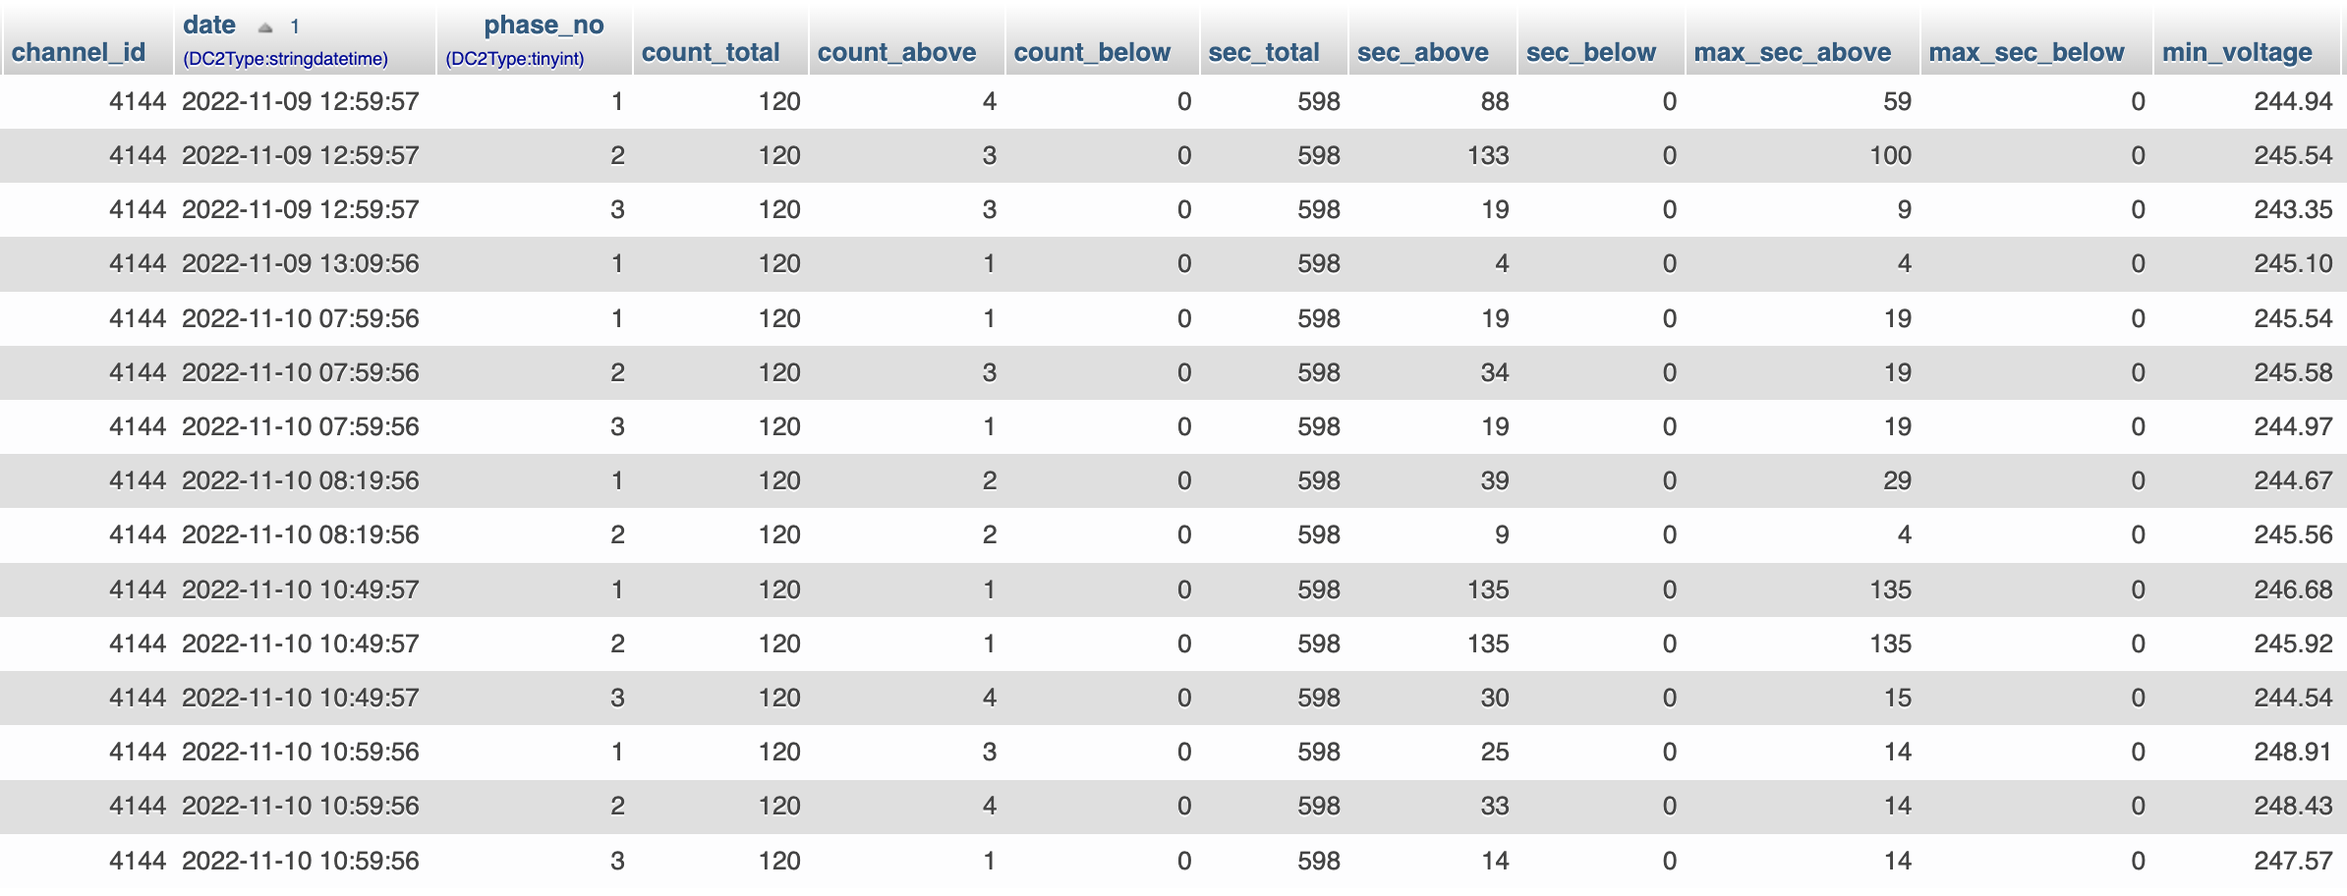The image size is (2347, 896).
Task: Select the sec_above cell 33
Action: (1495, 806)
